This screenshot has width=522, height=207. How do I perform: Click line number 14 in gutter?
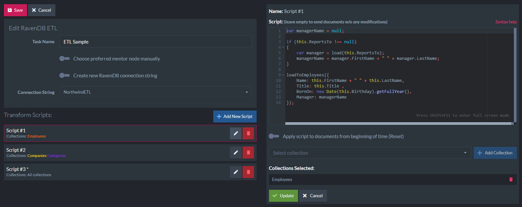(278, 103)
